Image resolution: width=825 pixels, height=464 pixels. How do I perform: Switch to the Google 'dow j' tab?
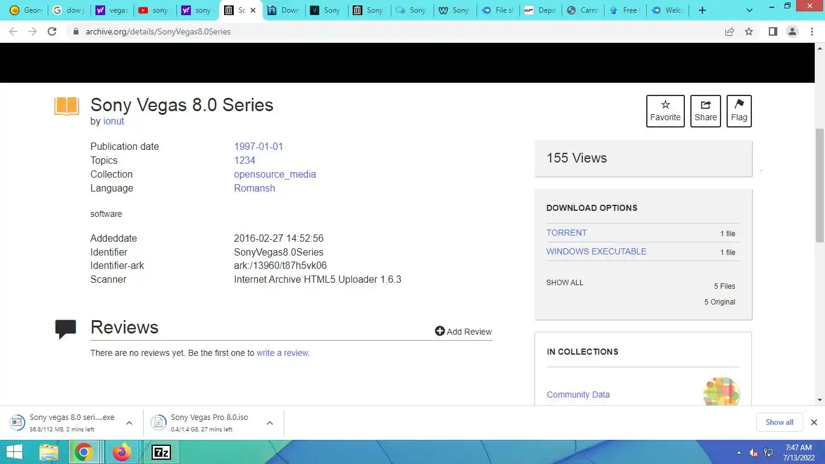point(68,10)
